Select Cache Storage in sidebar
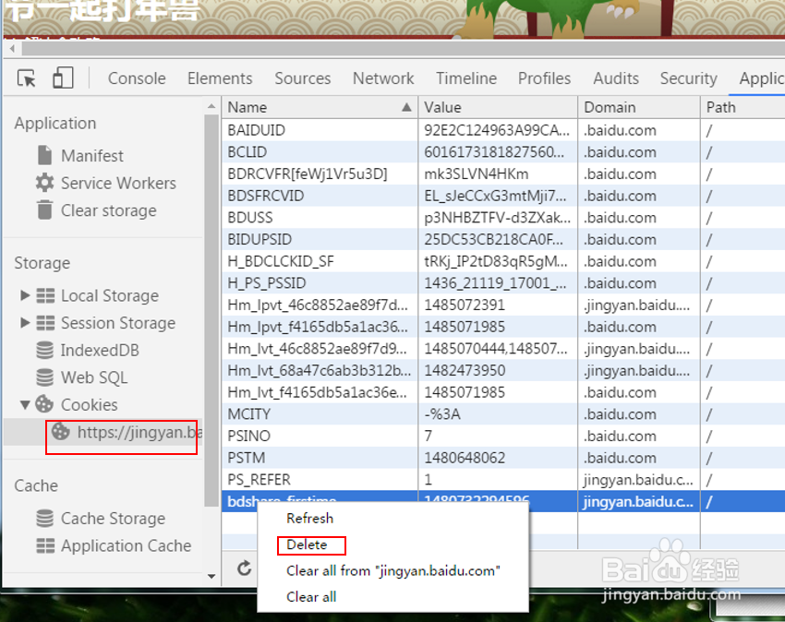785x622 pixels. point(113,519)
